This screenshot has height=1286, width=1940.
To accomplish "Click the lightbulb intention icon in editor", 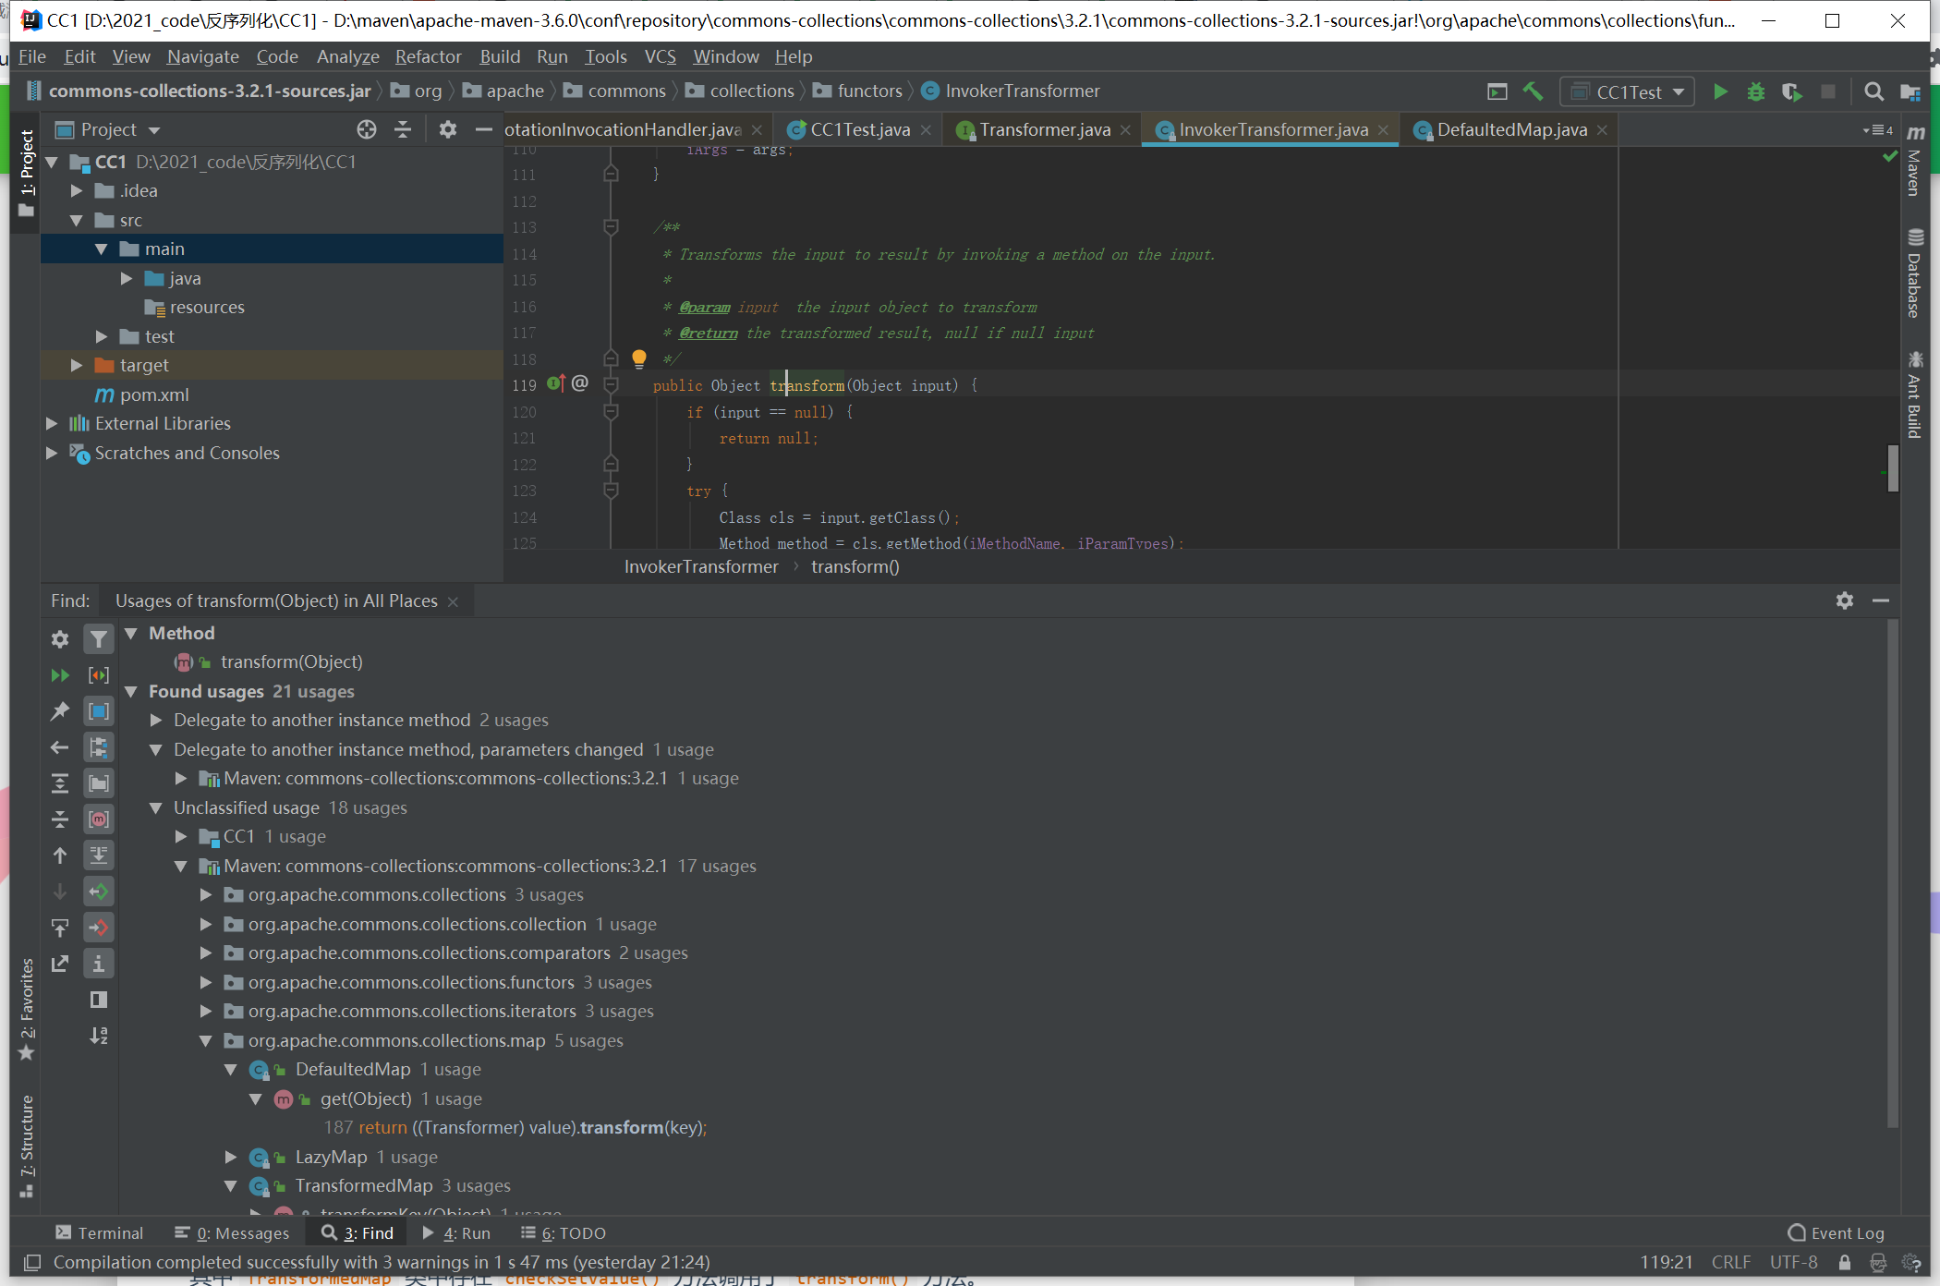I will point(638,358).
